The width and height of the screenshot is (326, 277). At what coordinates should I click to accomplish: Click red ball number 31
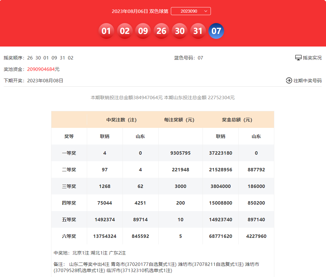pyautogui.click(x=198, y=31)
